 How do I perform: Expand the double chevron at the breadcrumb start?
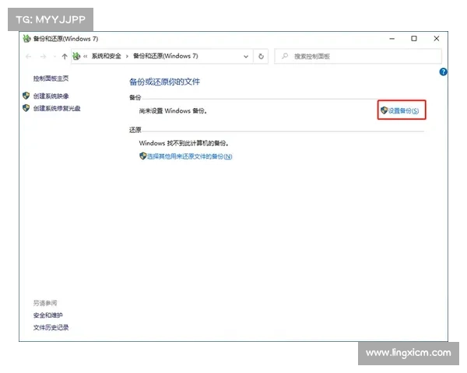[86, 57]
